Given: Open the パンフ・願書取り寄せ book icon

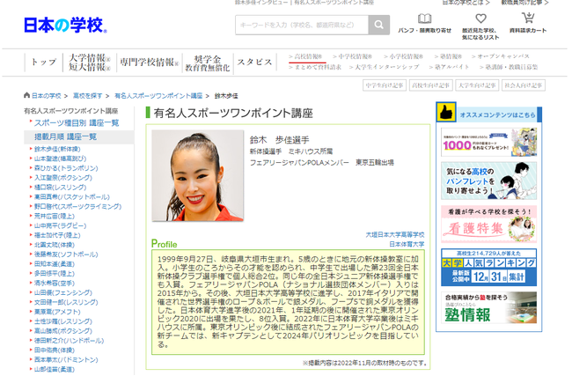Looking at the screenshot, I should pos(424,19).
